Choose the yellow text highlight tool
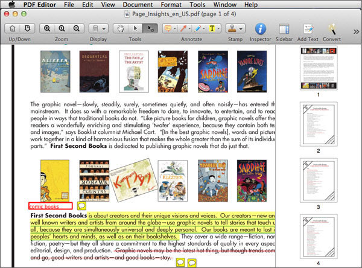This screenshot has height=268, width=362. pyautogui.click(x=212, y=28)
